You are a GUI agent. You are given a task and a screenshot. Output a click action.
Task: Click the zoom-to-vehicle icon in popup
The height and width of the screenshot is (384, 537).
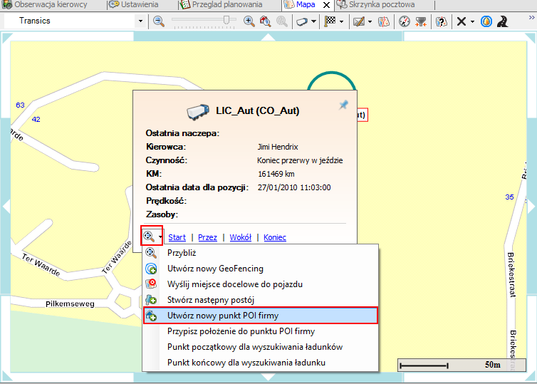pyautogui.click(x=149, y=236)
